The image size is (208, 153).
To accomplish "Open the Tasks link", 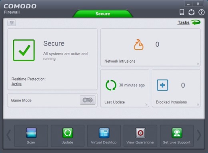I will point(184,22).
